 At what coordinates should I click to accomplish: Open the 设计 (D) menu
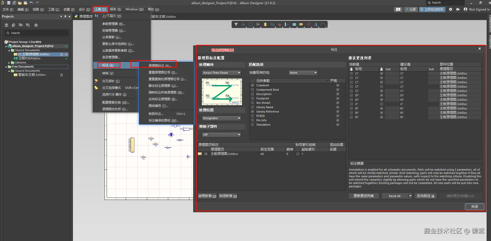(x=84, y=9)
